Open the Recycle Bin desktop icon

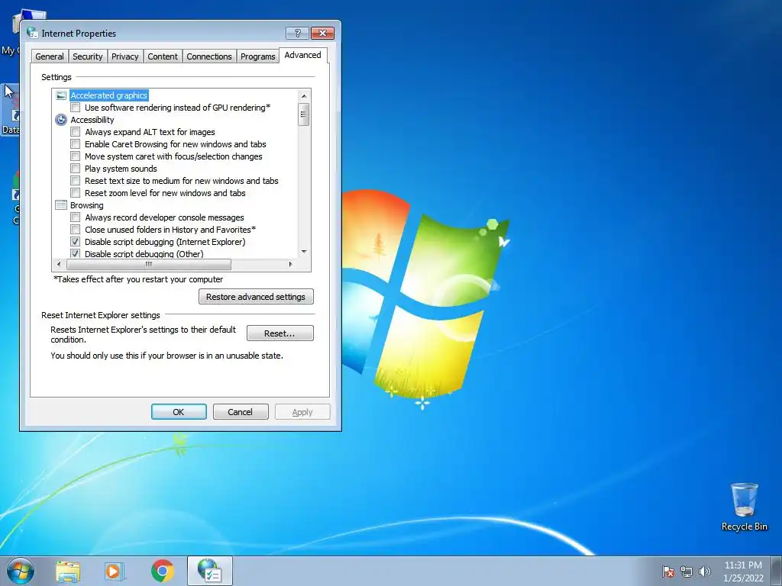(744, 507)
